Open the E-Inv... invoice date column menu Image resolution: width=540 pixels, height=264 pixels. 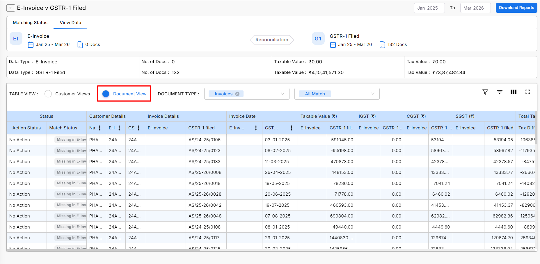click(256, 128)
